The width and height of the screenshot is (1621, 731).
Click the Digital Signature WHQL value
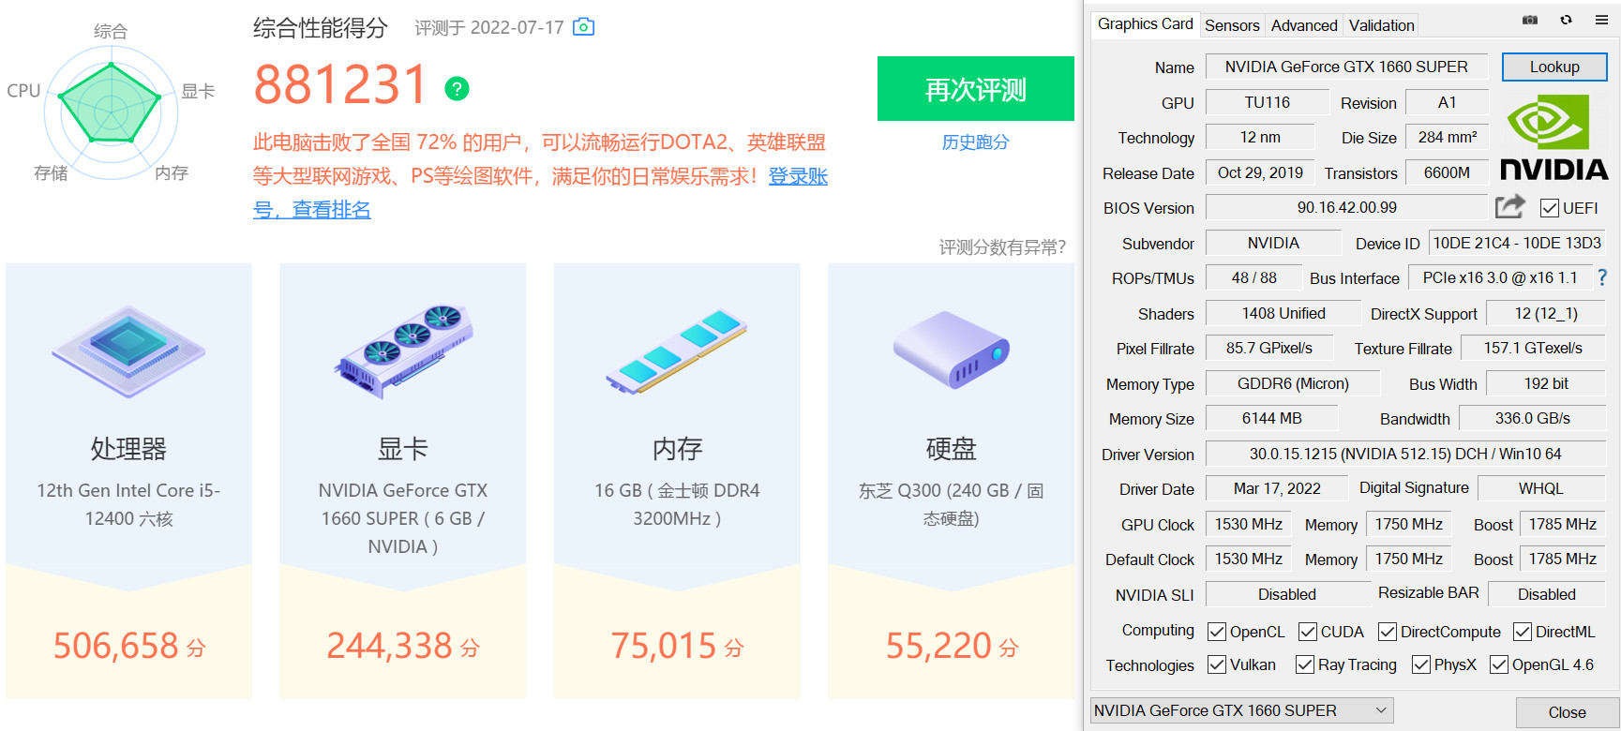(x=1541, y=488)
